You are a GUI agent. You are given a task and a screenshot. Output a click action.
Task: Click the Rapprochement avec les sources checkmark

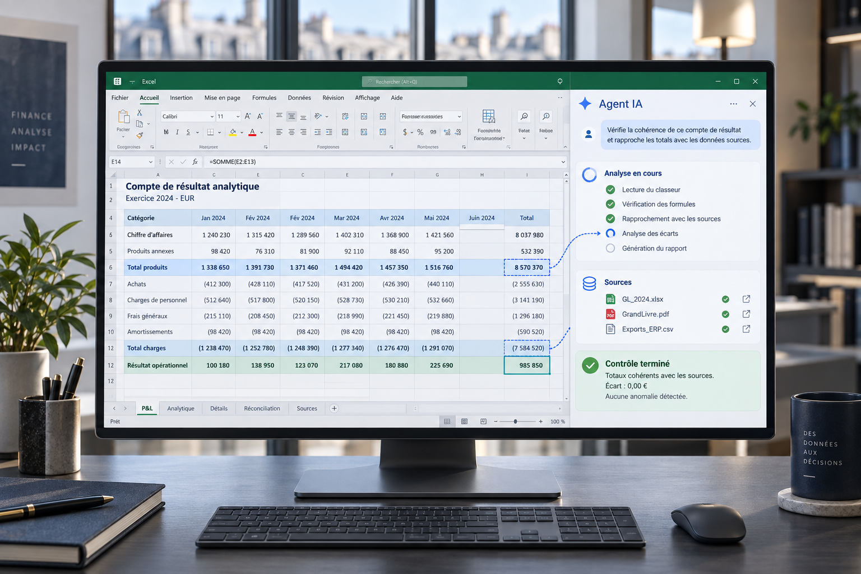pos(610,219)
